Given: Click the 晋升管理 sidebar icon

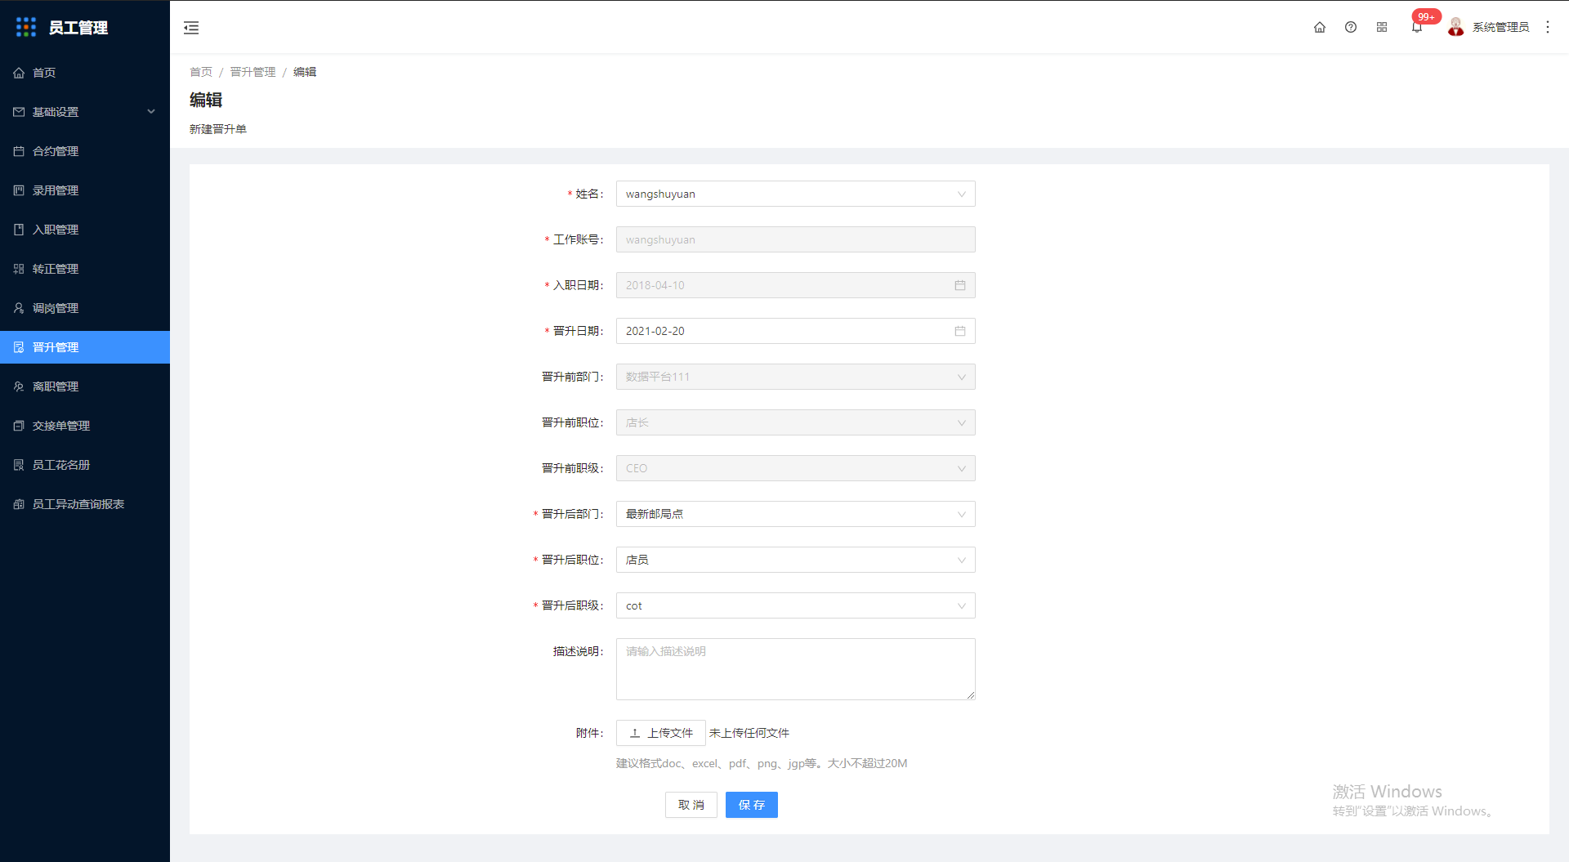Looking at the screenshot, I should [x=19, y=347].
